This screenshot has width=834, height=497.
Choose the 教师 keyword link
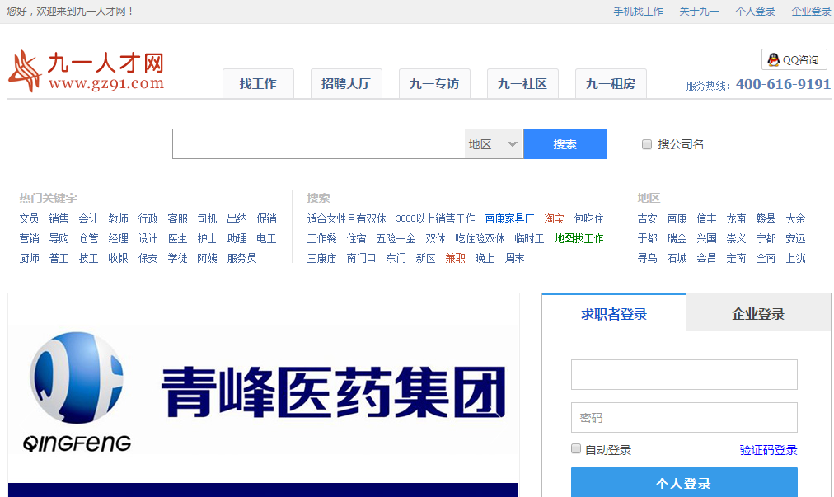119,218
